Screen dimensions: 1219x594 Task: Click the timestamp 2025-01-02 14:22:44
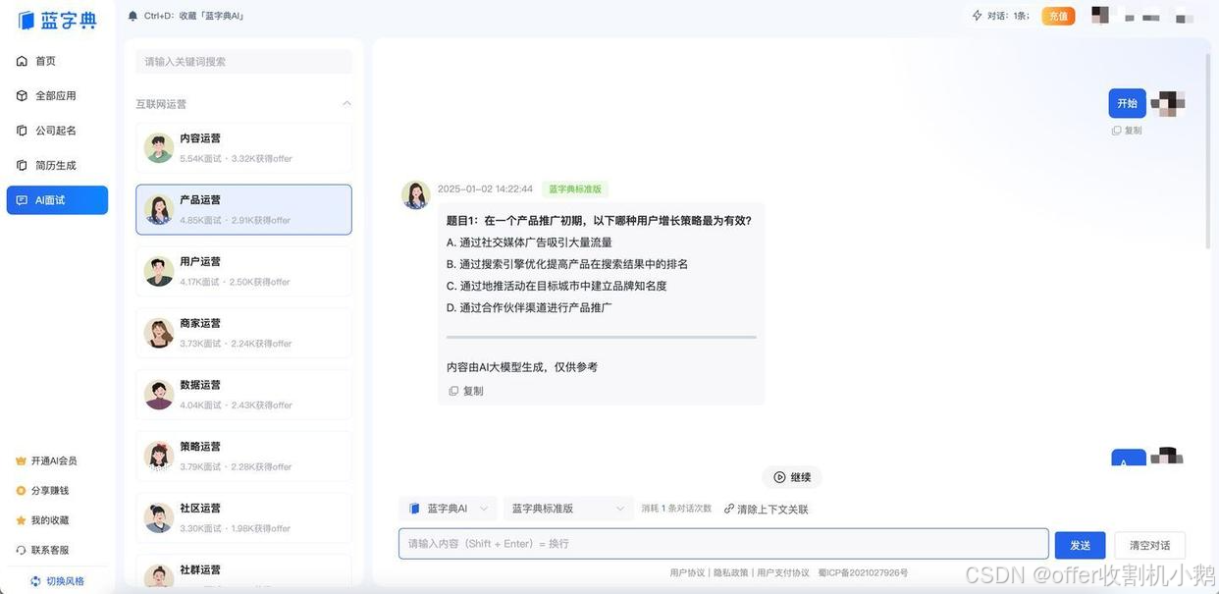pos(485,189)
